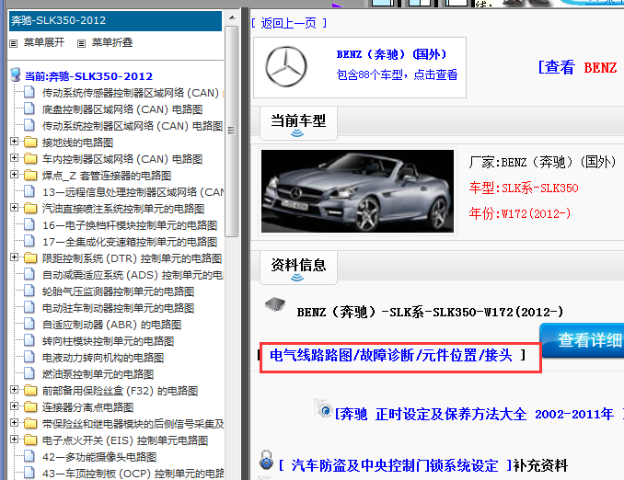Viewport: 624px width, 480px height.
Task: Click the tree panel scrollbar up arrow
Action: pyautogui.click(x=232, y=17)
